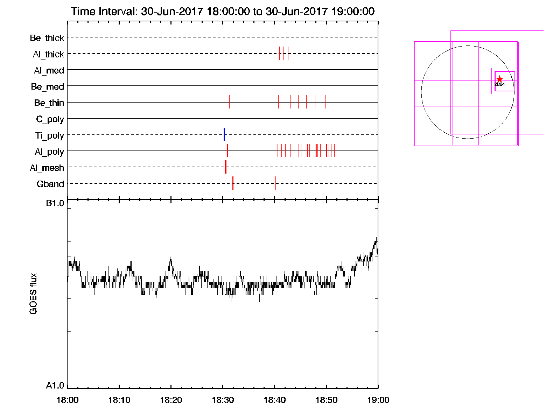Image resolution: width=560 pixels, height=420 pixels.
Task: Click the lone Al_poly marker near 18:31
Action: pyautogui.click(x=227, y=150)
